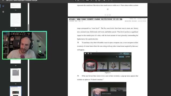
Task: Click the "Figure E" caption
Action: [108, 73]
